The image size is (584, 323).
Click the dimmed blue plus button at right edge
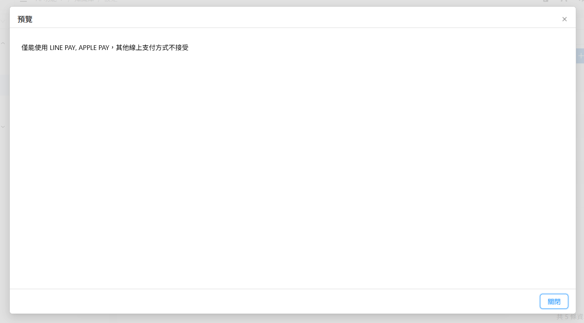click(580, 56)
